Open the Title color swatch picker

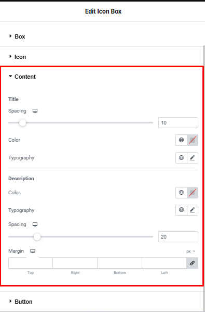point(193,140)
